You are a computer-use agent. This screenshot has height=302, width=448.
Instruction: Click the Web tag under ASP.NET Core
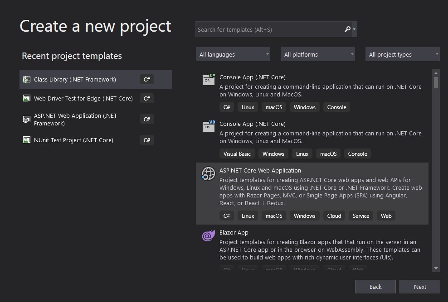pos(386,216)
